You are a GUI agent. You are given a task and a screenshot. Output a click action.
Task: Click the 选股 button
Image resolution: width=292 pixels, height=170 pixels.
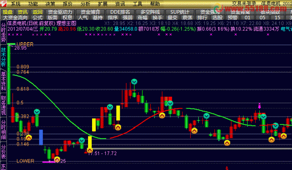pos(217,18)
